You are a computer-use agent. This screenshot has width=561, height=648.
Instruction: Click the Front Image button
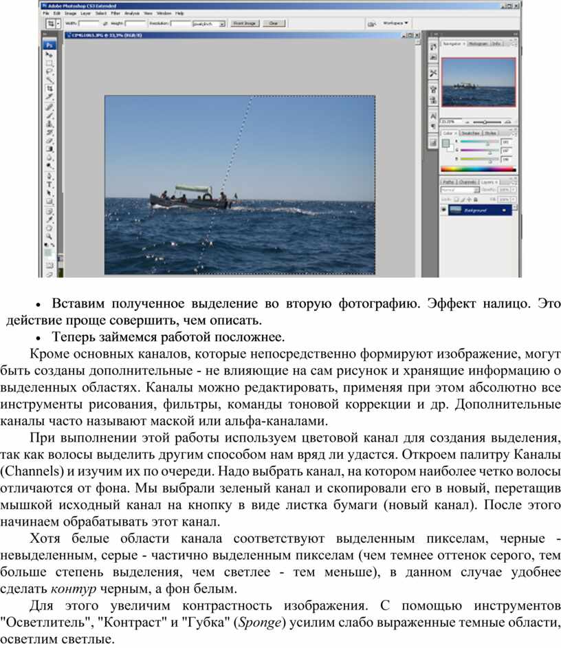click(x=244, y=23)
